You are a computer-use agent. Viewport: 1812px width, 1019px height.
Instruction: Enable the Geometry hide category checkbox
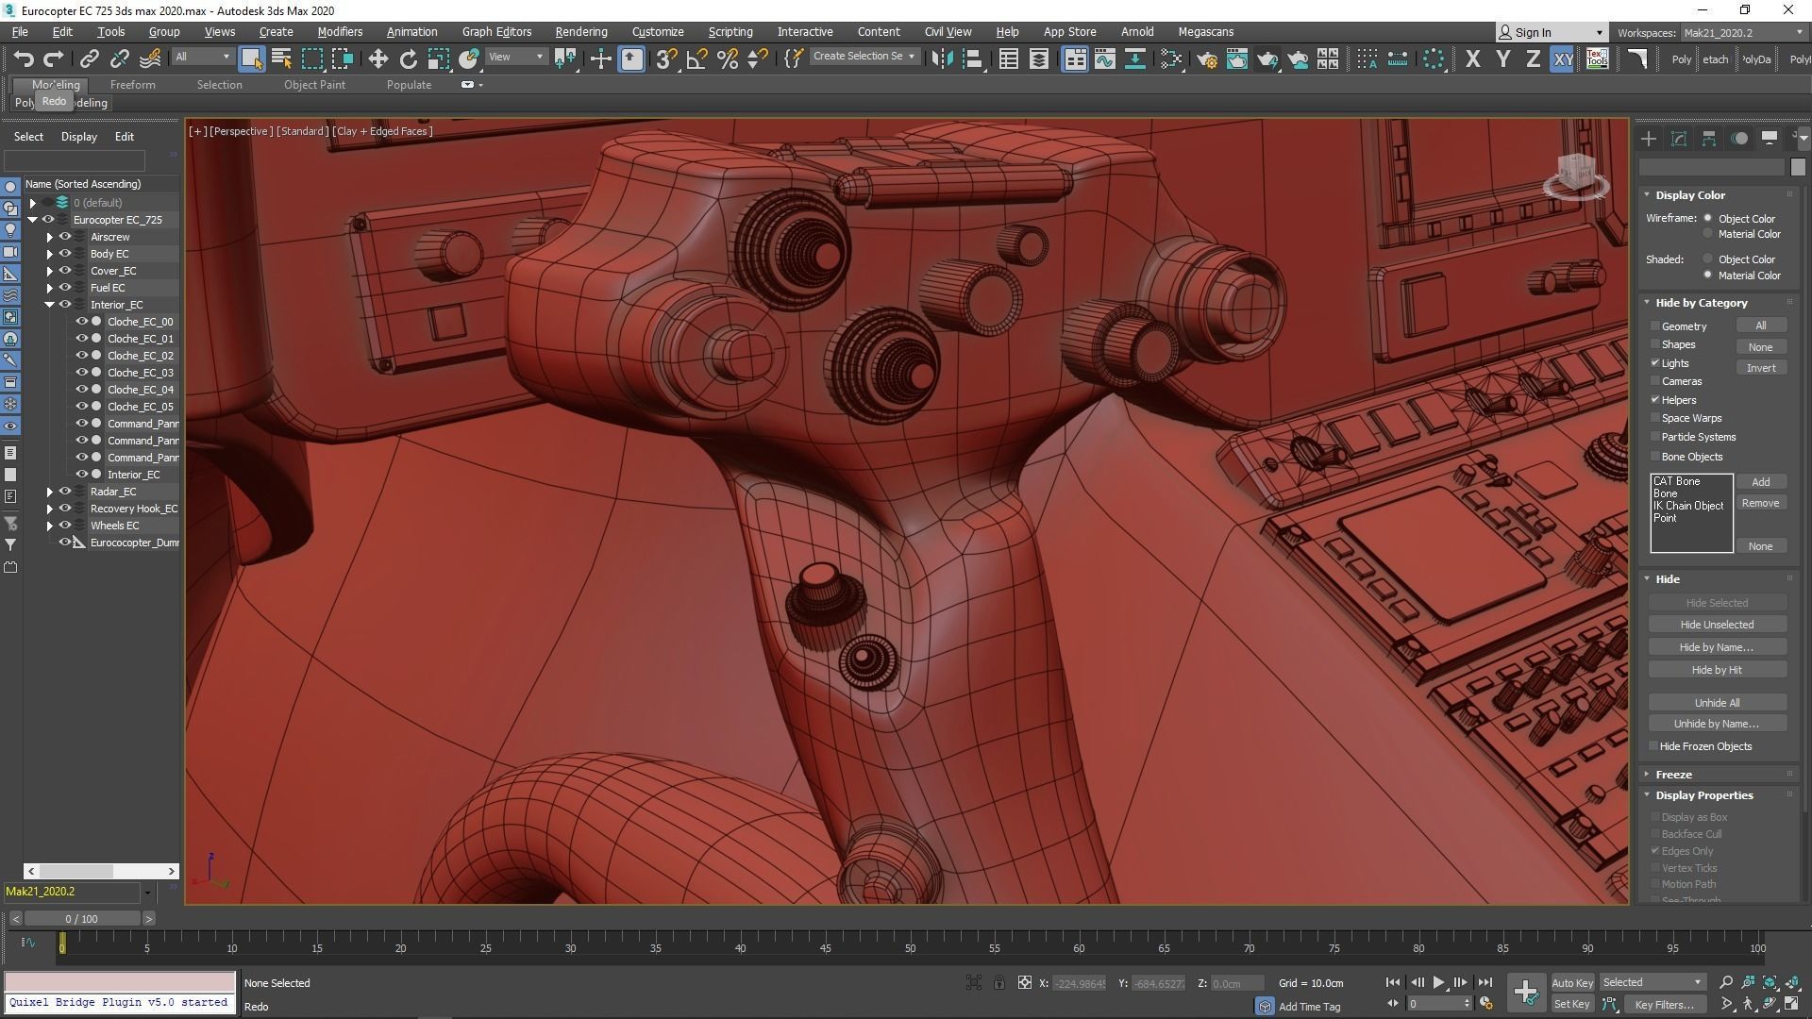pyautogui.click(x=1655, y=326)
